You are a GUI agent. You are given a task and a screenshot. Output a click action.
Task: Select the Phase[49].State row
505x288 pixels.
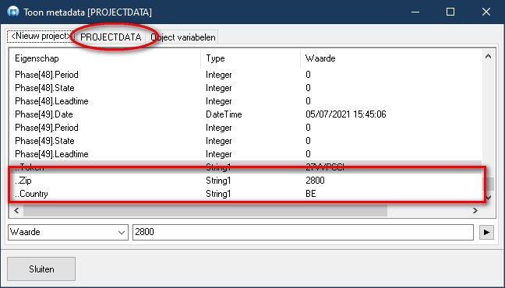point(246,141)
